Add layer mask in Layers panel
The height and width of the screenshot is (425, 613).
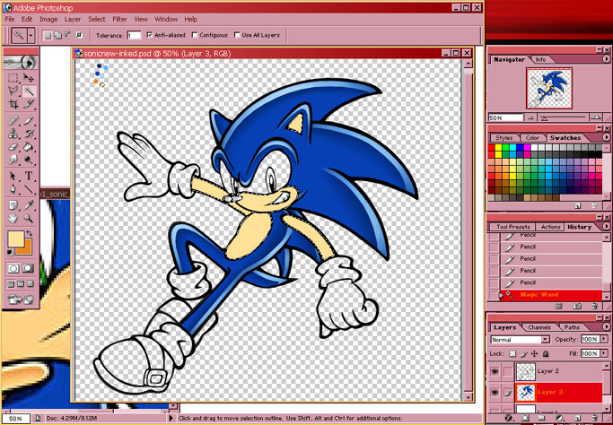525,419
